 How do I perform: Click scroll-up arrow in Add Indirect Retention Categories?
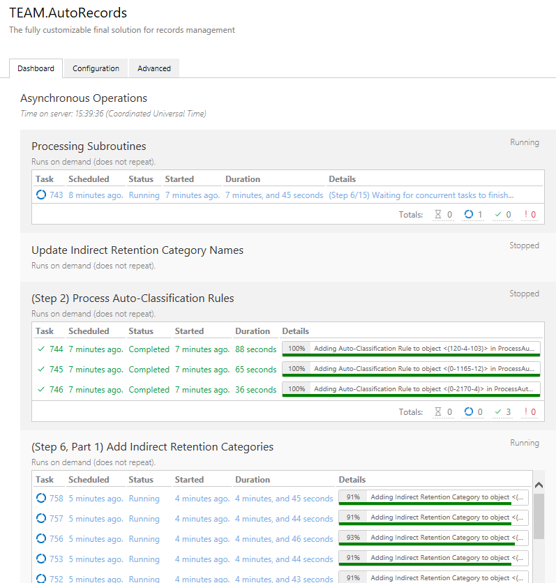coord(539,485)
